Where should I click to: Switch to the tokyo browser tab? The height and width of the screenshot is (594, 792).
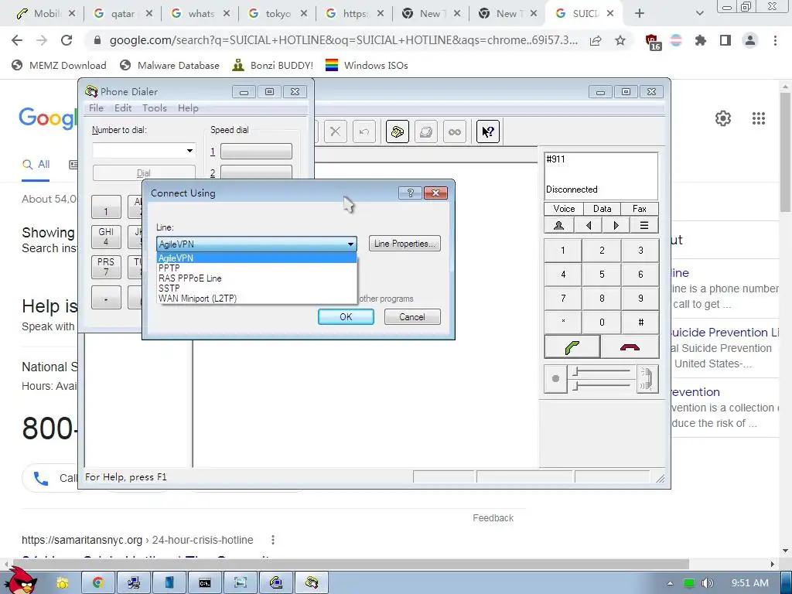tap(278, 14)
